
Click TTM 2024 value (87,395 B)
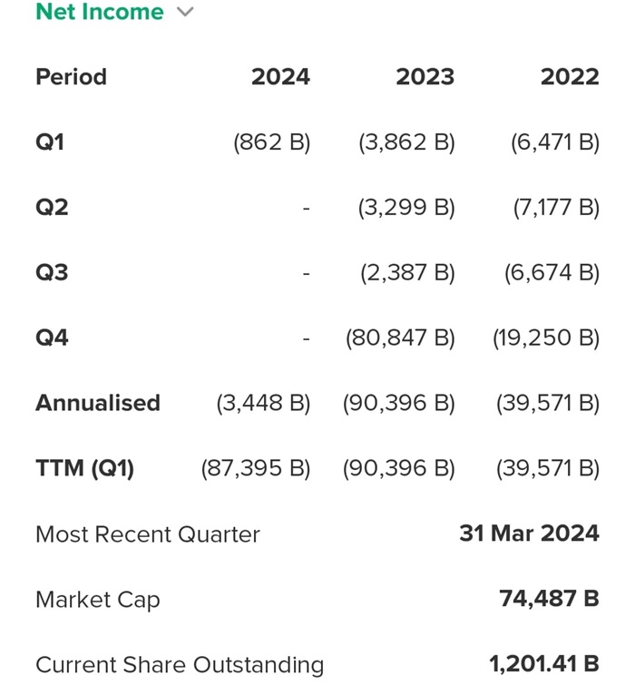256,468
